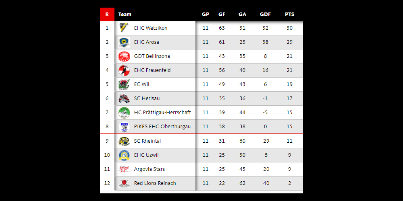The width and height of the screenshot is (403, 201).
Task: Click the HC Prättigau-Herrschaft team logo
Action: (124, 113)
